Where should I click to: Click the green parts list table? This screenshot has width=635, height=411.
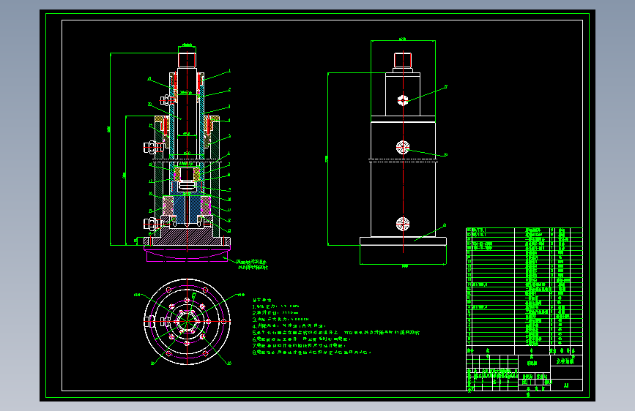pos(524,291)
